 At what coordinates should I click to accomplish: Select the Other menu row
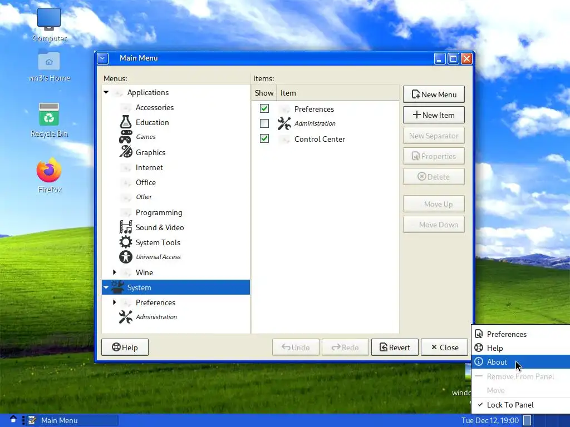point(176,197)
